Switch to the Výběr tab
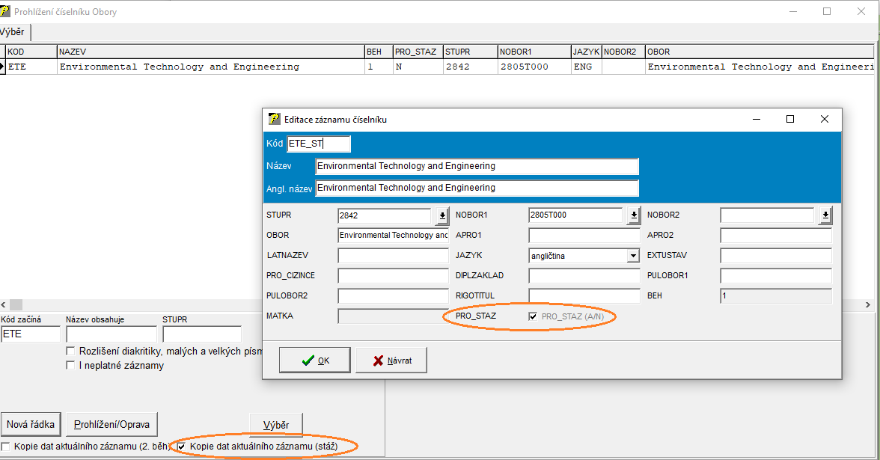The width and height of the screenshot is (880, 460). 12,32
